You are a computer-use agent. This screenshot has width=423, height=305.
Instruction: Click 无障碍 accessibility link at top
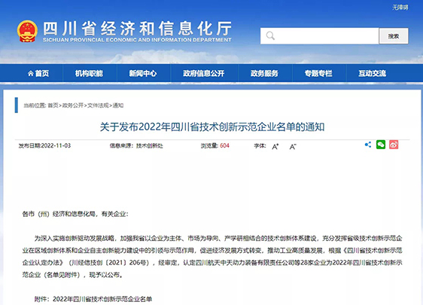click(400, 8)
